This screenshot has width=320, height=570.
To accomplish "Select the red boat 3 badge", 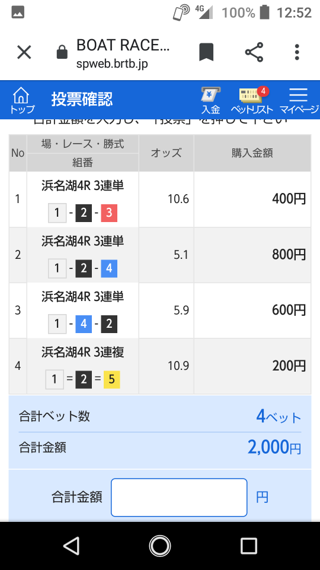I will coord(109,213).
